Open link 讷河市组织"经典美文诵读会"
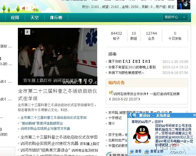Image resolution: width=196 pixels, height=156 pixels. tap(45, 150)
